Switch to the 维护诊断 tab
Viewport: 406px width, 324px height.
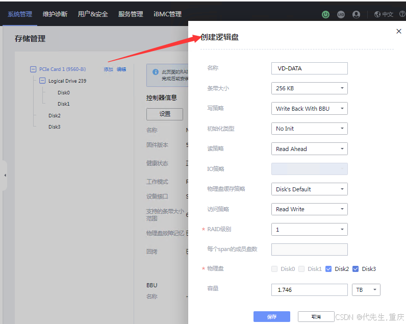tap(55, 14)
